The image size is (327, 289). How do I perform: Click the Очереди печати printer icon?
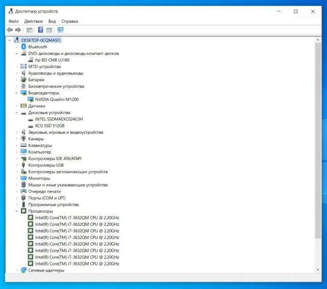point(23,191)
